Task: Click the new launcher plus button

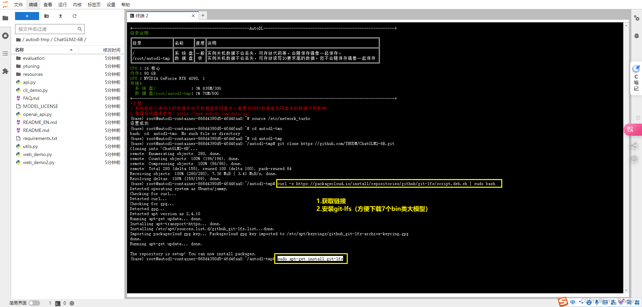Action: (x=27, y=16)
